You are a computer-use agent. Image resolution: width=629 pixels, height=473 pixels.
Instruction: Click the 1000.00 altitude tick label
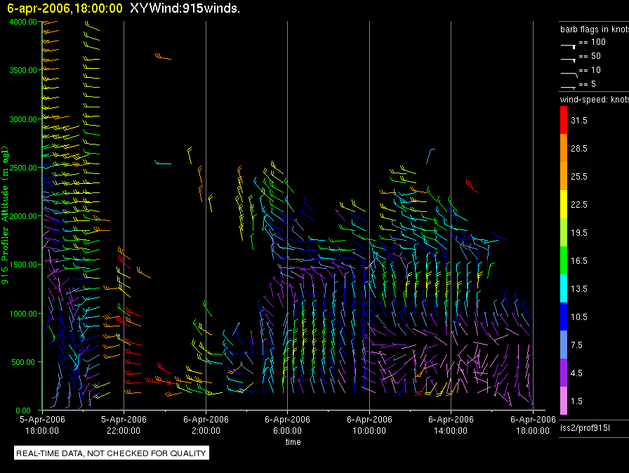tap(23, 314)
